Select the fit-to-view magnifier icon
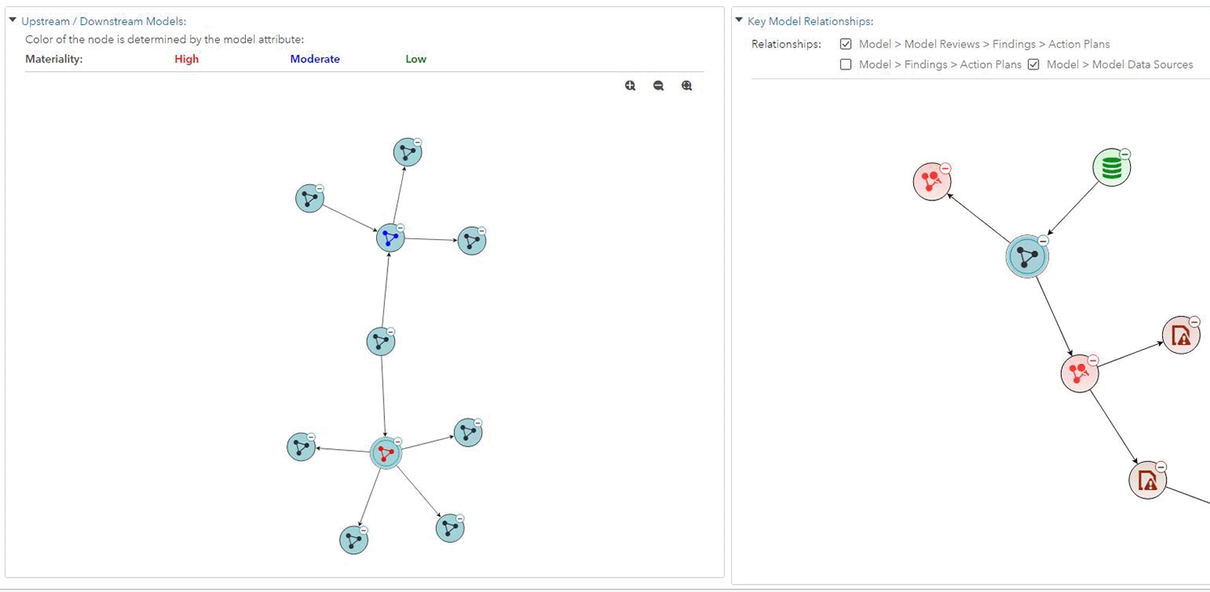Image resolution: width=1210 pixels, height=592 pixels. coord(687,85)
